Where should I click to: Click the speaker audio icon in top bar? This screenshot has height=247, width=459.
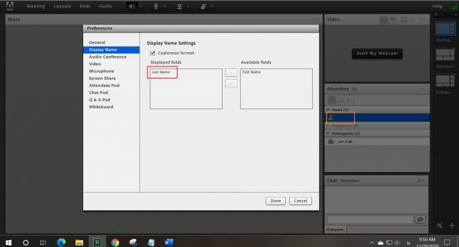[133, 6]
